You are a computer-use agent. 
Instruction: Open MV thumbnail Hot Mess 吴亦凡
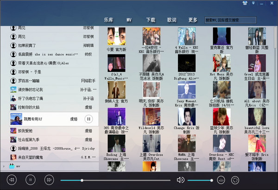[222, 63]
